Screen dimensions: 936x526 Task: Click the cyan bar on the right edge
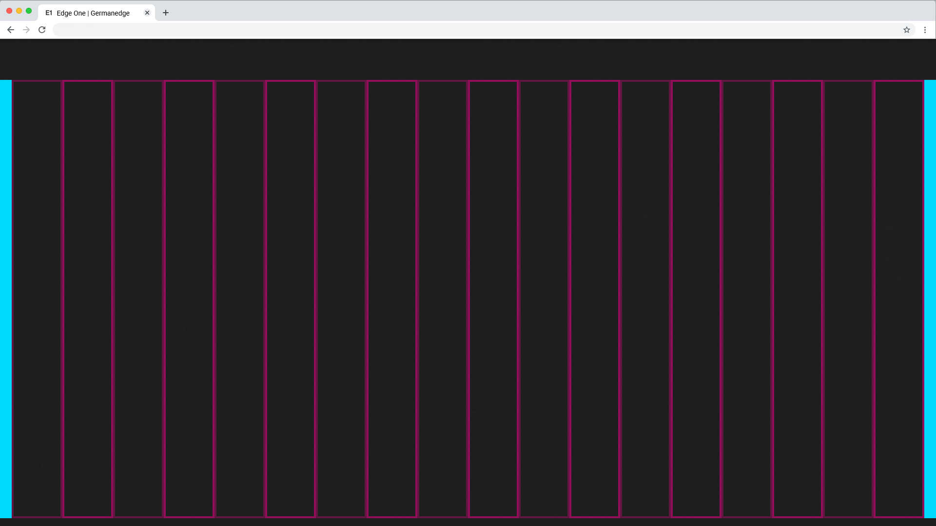(930, 298)
